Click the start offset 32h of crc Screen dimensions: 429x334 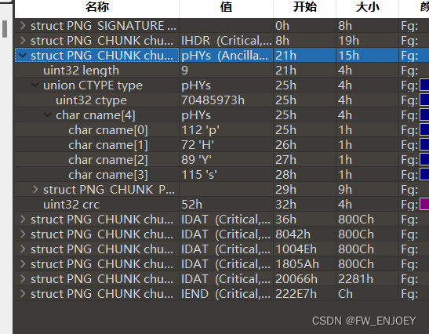[x=285, y=205]
